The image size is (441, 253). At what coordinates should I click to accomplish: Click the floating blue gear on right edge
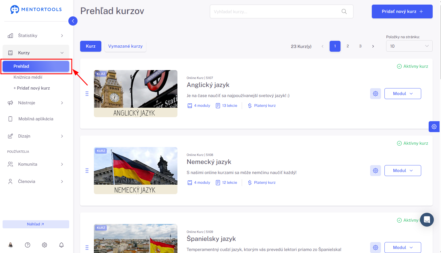point(434,127)
